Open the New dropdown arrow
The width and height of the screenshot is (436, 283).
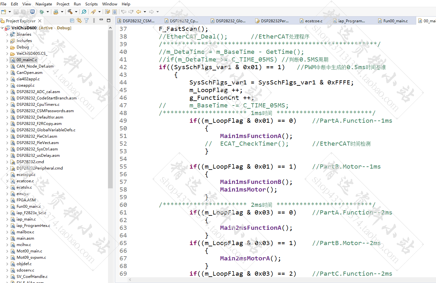(9, 12)
